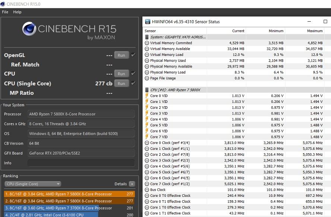This screenshot has height=217, width=331.
Task: Click the Minimum column header in HWiNFO64
Action: tap(265, 31)
